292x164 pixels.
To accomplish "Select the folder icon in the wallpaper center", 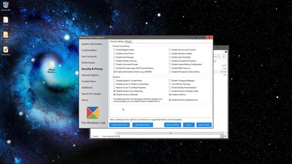I will (x=52, y=67).
